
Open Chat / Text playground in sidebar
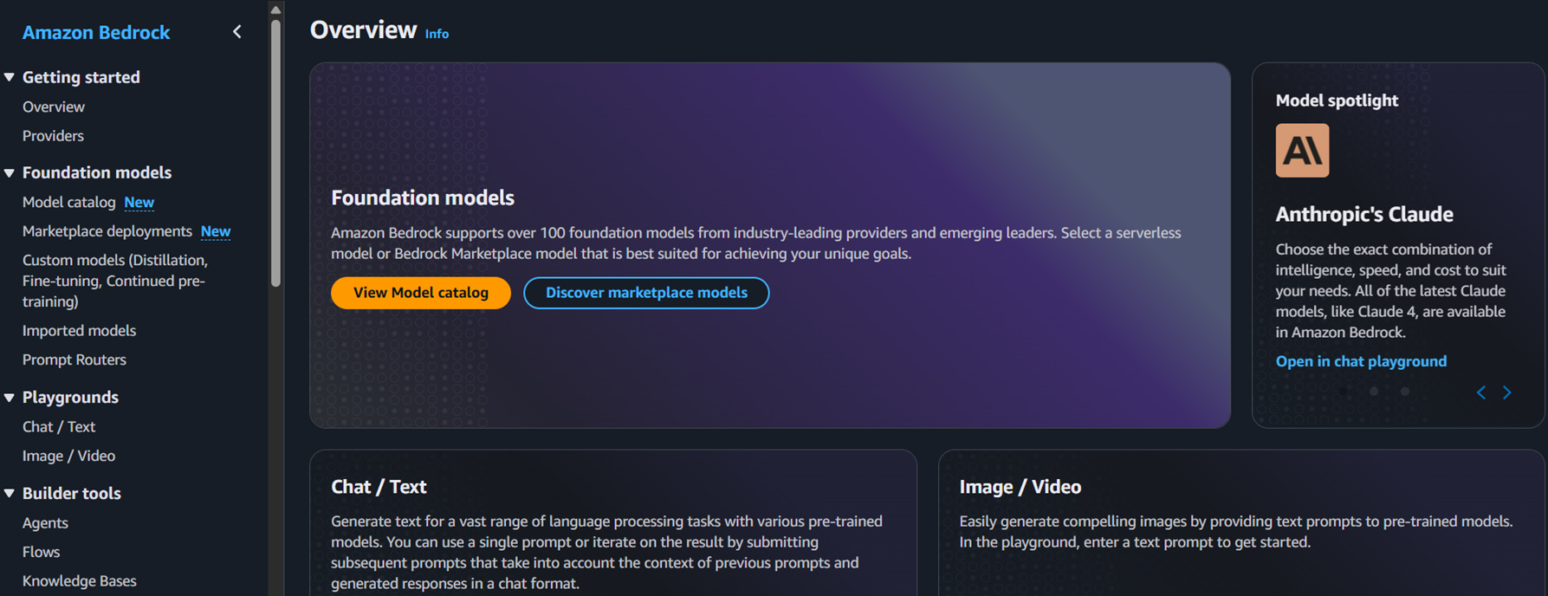pos(59,427)
